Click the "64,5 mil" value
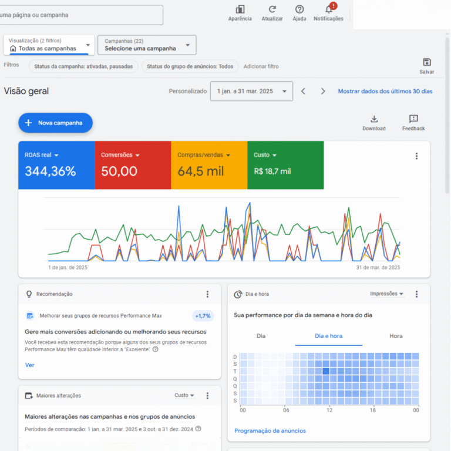This screenshot has height=451, width=451. 201,171
